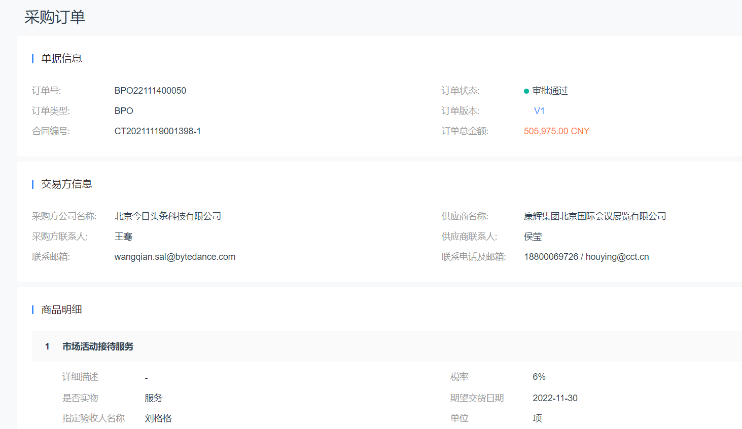Click the total amount 505,975.00 CNY
Image resolution: width=742 pixels, height=429 pixels.
pyautogui.click(x=556, y=131)
